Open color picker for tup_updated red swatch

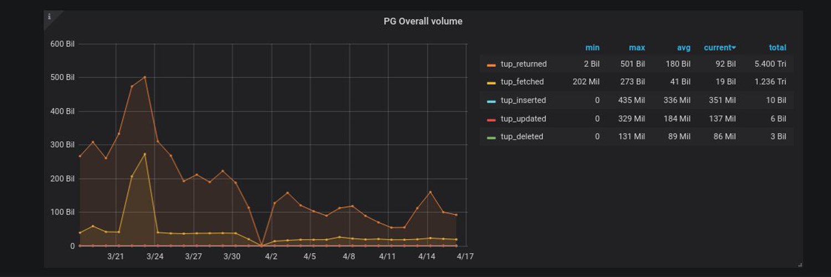coord(491,119)
